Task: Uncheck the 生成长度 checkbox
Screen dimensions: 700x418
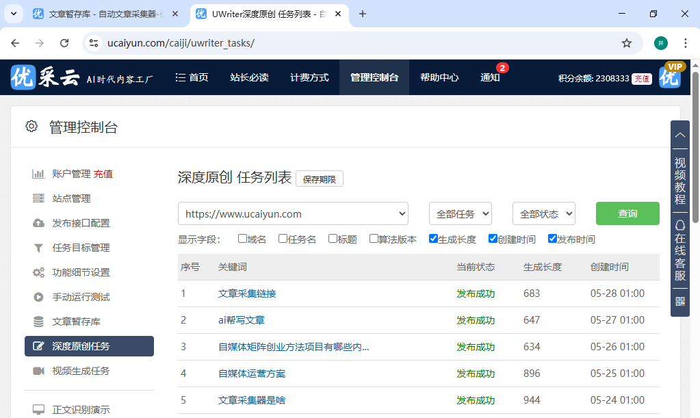Action: click(433, 238)
